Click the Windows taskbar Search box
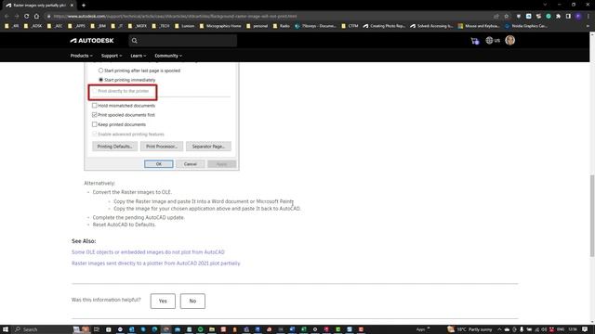This screenshot has width=595, height=334. click(42, 329)
